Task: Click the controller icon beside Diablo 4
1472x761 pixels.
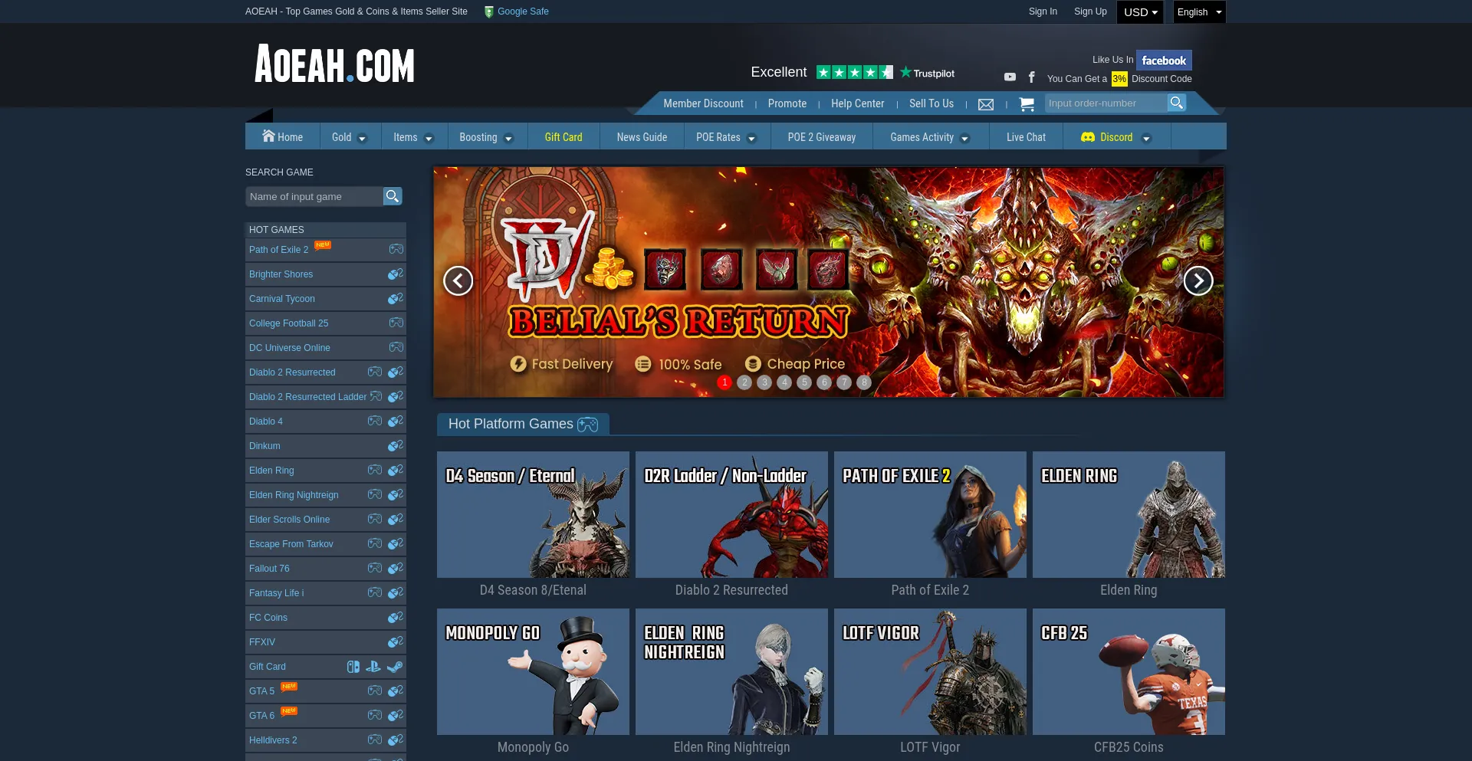Action: 374,421
